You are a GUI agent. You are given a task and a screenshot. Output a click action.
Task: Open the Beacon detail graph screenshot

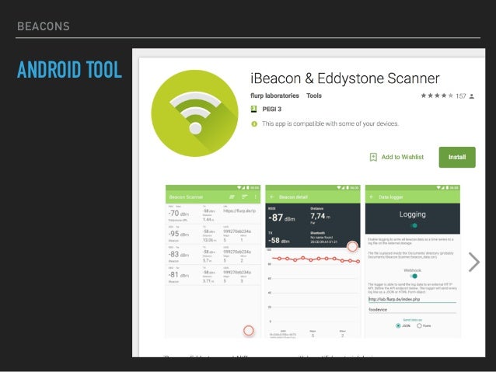(x=313, y=262)
